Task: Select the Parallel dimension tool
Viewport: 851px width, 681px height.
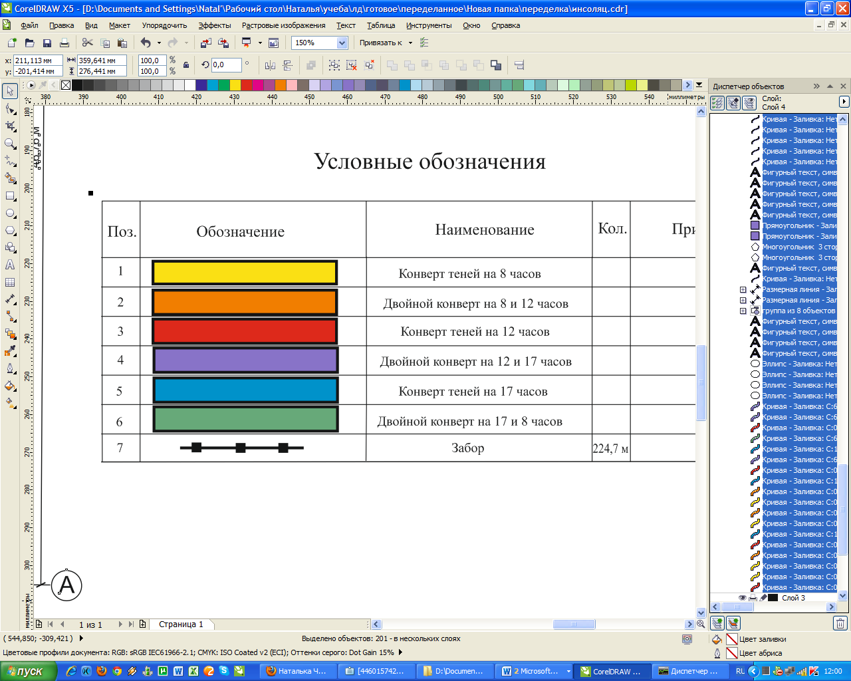Action: [10, 299]
